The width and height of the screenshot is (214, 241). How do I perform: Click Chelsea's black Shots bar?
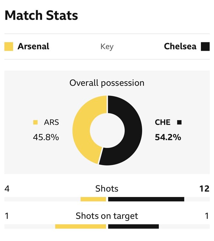pyautogui.click(x=146, y=199)
